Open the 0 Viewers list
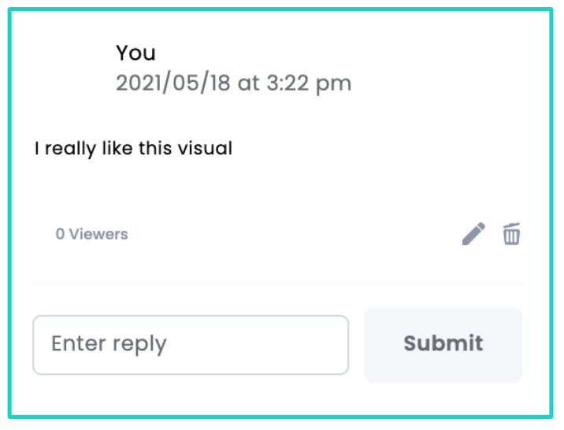Image resolution: width=564 pixels, height=430 pixels. click(x=91, y=234)
